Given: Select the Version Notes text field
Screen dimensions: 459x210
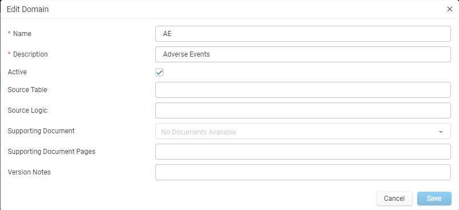Looking at the screenshot, I should pos(303,172).
